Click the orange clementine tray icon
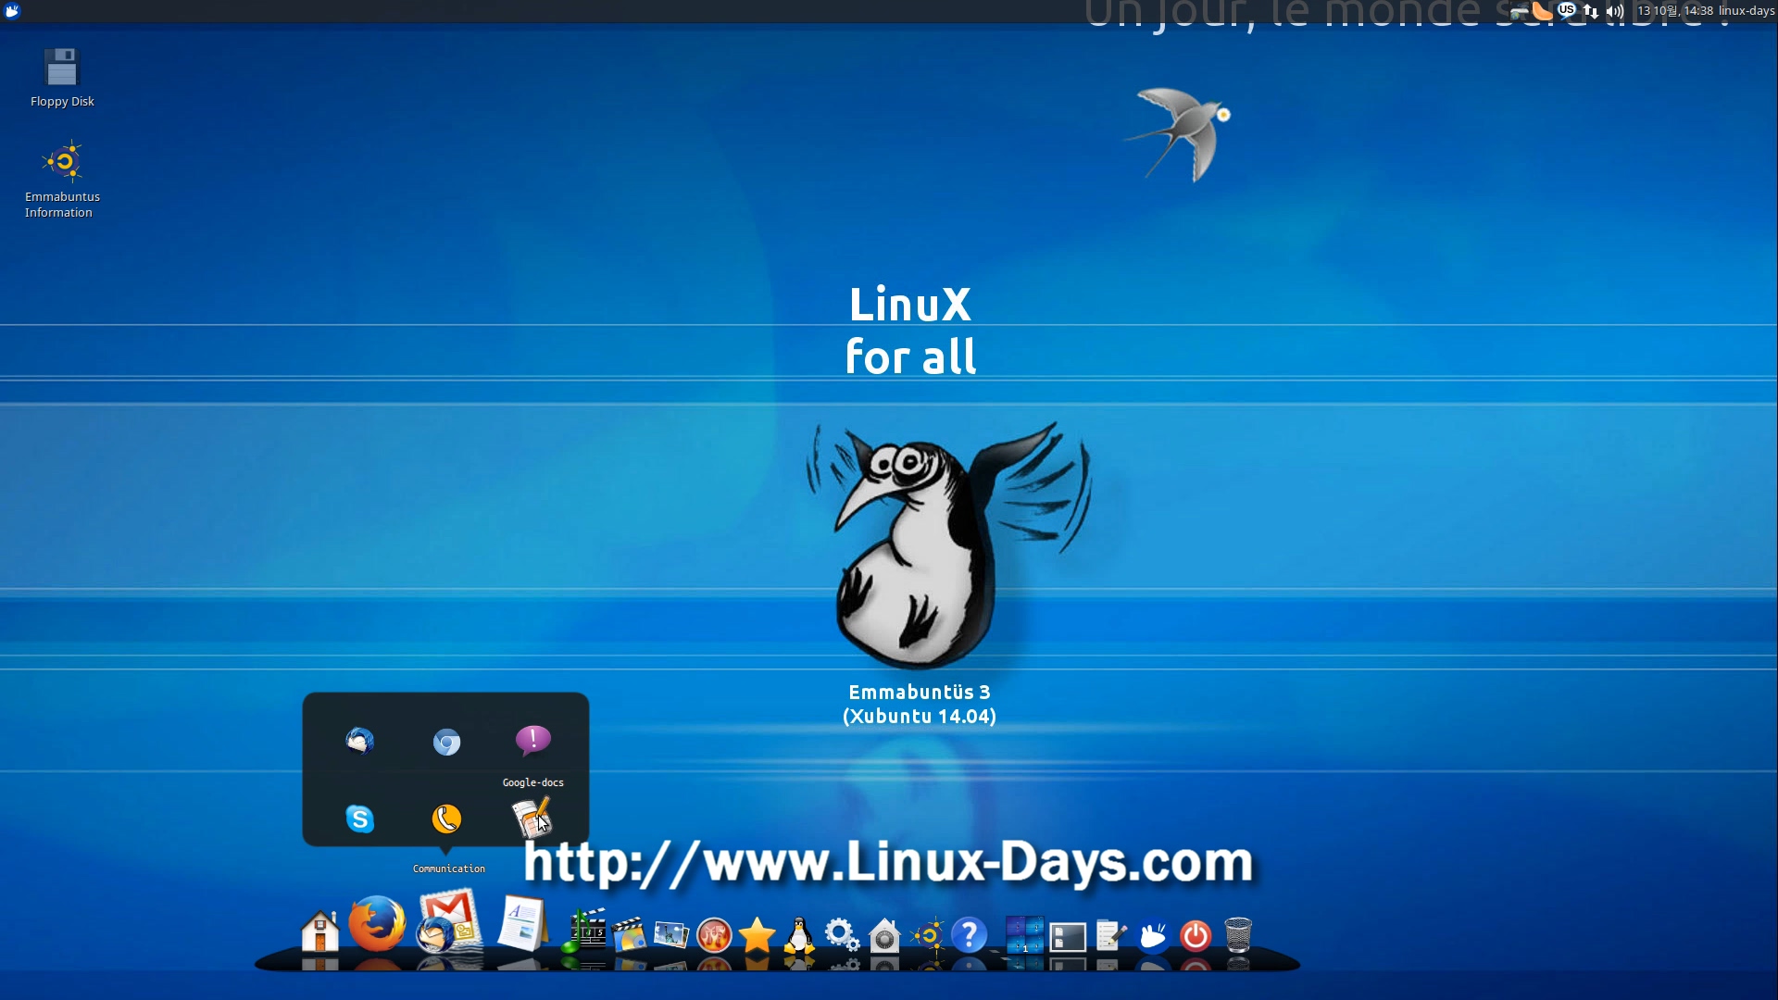1778x1000 pixels. (1542, 11)
